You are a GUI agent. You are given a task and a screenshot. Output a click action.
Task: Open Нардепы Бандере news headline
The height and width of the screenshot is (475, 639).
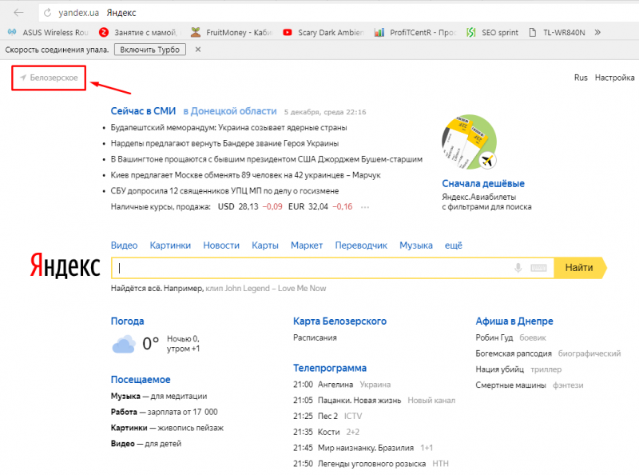pos(224,144)
